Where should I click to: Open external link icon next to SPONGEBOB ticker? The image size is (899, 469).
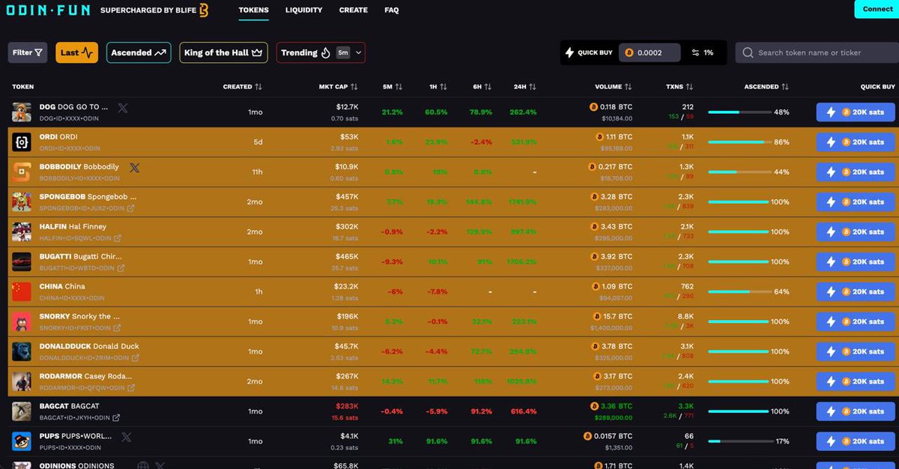tap(131, 208)
